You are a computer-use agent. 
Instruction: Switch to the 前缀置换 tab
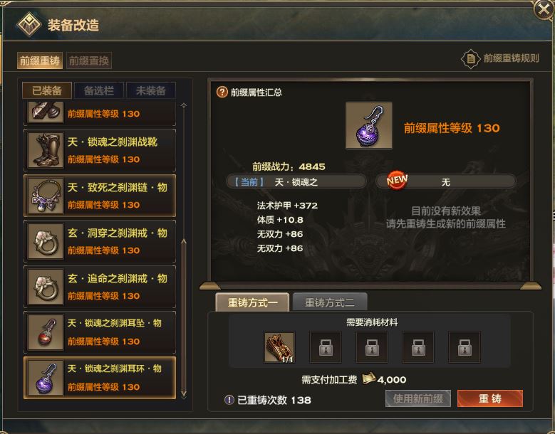point(89,60)
